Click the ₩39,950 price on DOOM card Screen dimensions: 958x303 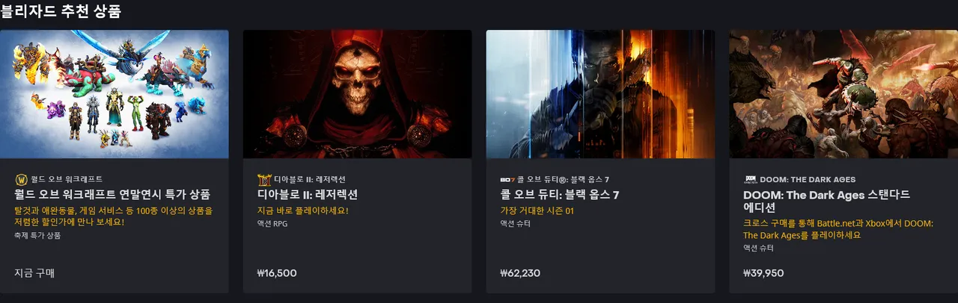click(x=763, y=273)
